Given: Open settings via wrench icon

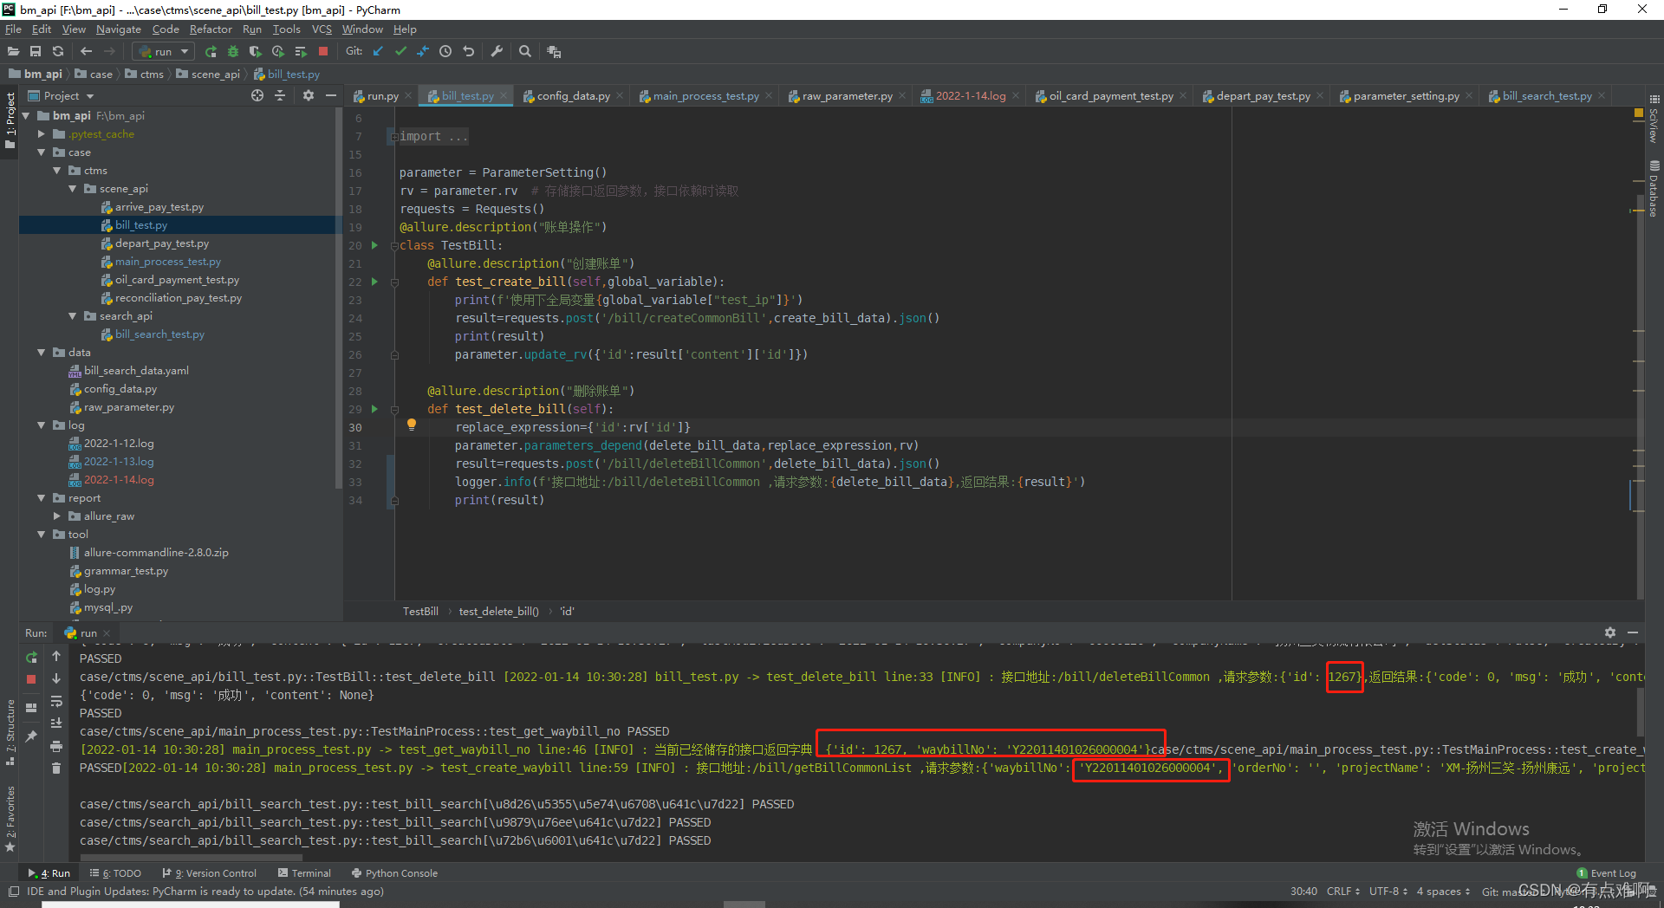Looking at the screenshot, I should click(x=497, y=52).
